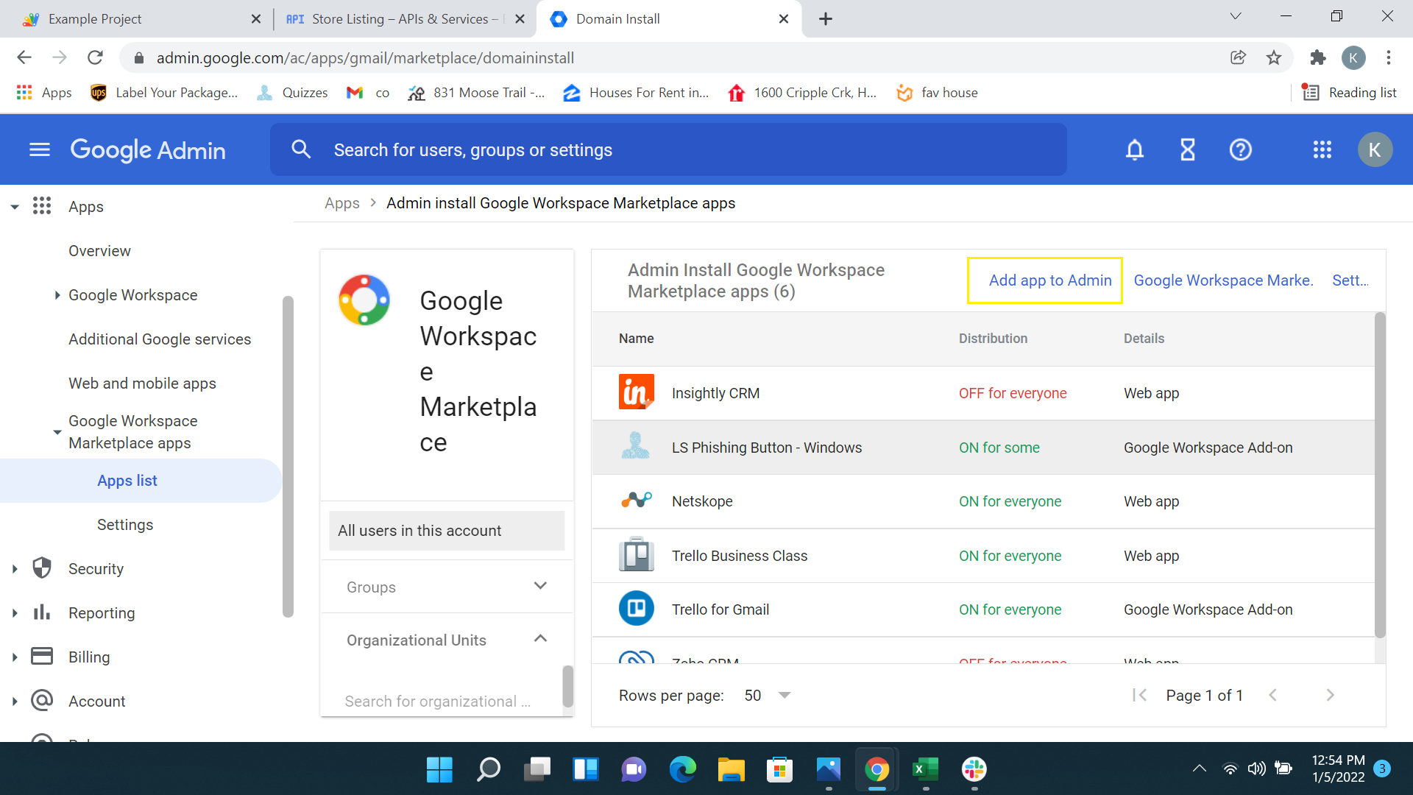Collapse Google Workspace Marketplace apps section

coord(57,432)
